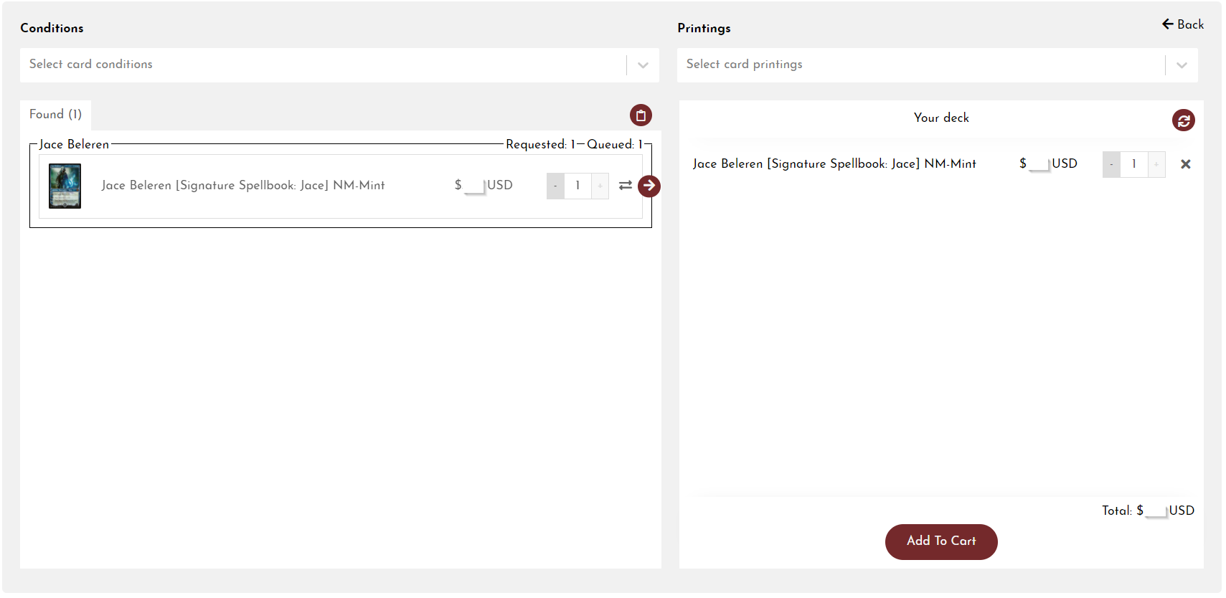Click the refresh deck icon
Image resolution: width=1226 pixels, height=598 pixels.
tap(1183, 120)
